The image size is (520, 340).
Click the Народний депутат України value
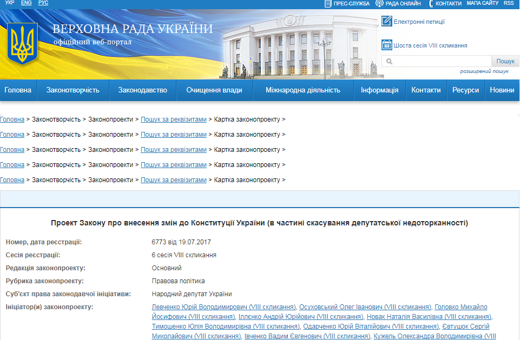(x=192, y=294)
